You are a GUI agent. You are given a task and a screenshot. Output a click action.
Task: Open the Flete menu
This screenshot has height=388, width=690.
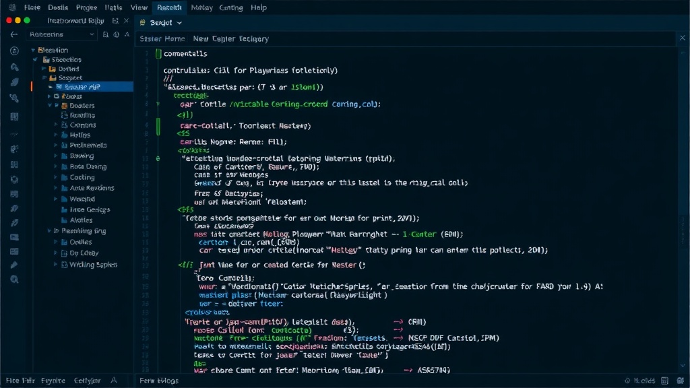(x=32, y=7)
